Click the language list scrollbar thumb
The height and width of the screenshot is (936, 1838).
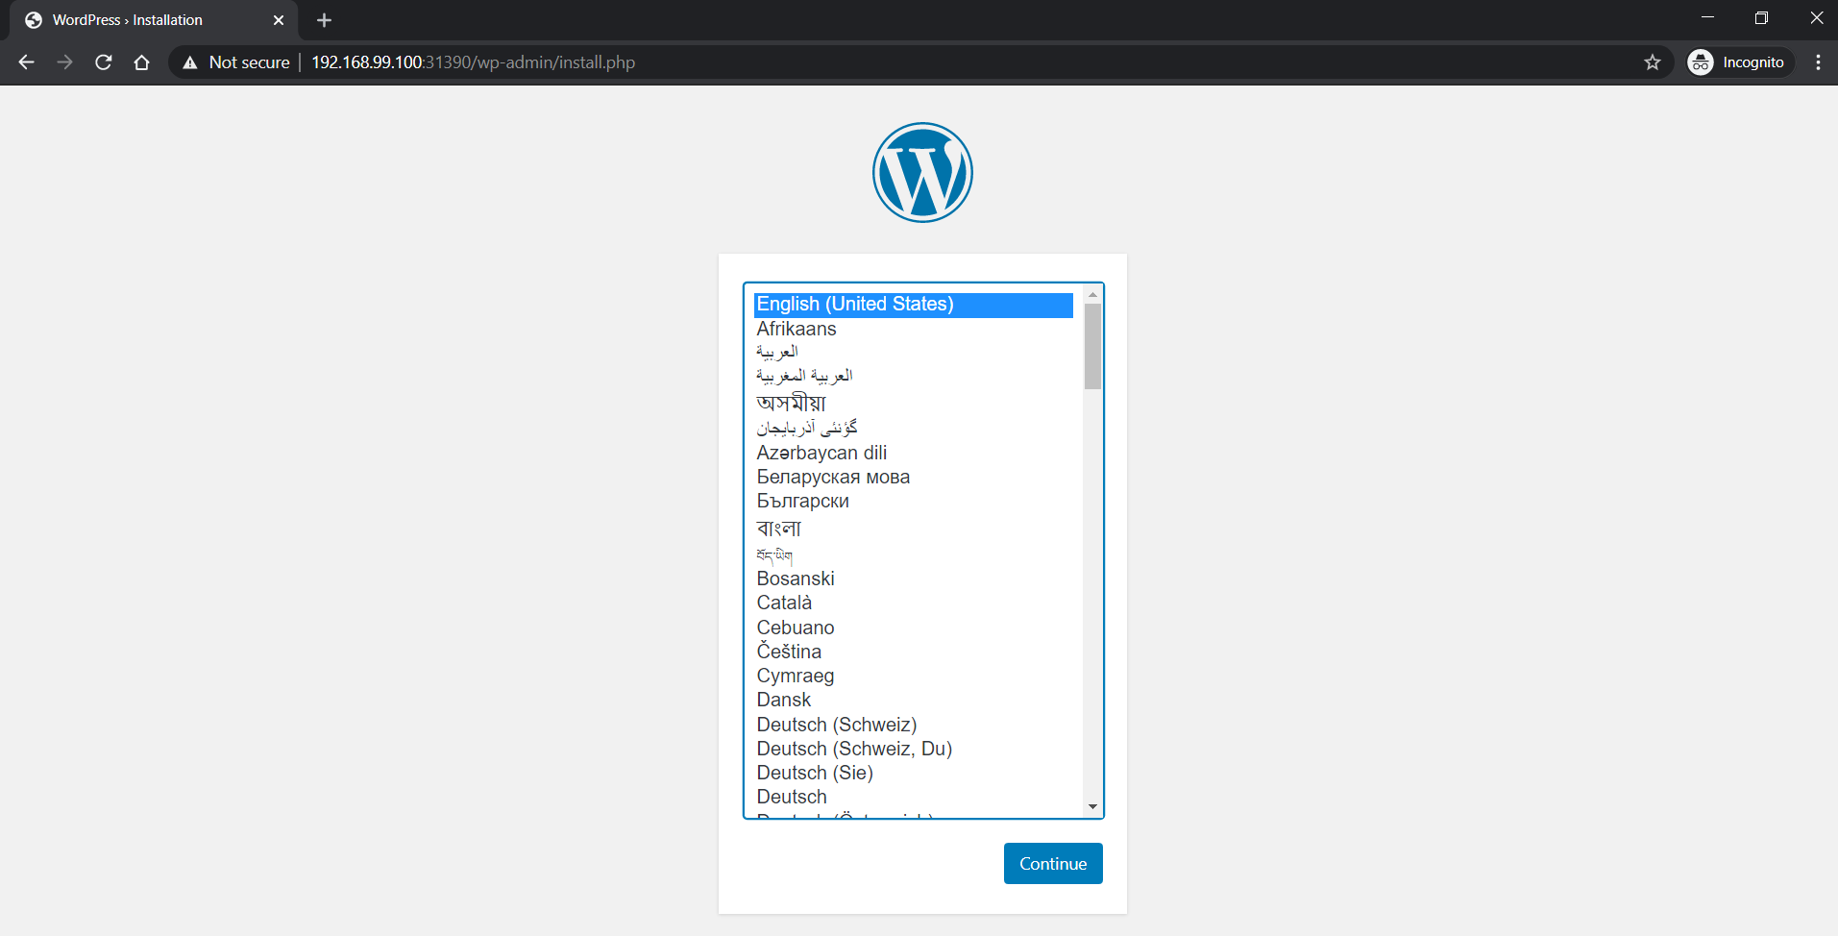(1092, 347)
